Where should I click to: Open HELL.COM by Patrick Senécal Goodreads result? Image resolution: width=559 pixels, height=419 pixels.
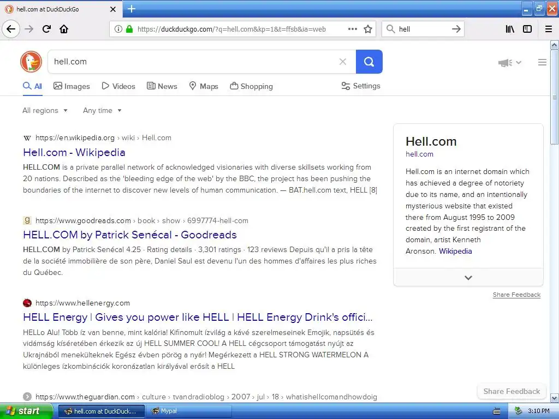pyautogui.click(x=130, y=235)
